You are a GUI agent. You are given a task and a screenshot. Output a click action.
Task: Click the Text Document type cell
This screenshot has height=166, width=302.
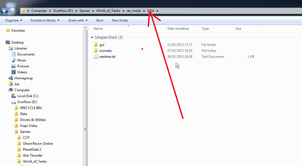(213, 57)
